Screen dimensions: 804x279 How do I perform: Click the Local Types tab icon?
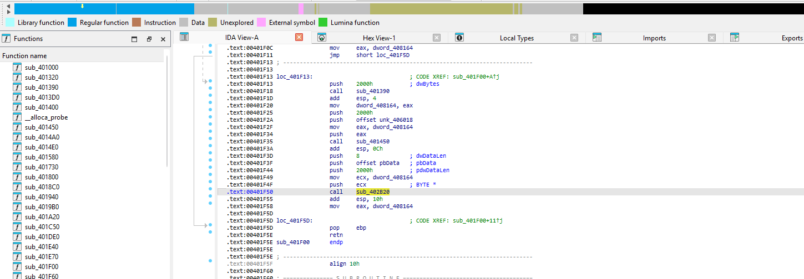(459, 37)
